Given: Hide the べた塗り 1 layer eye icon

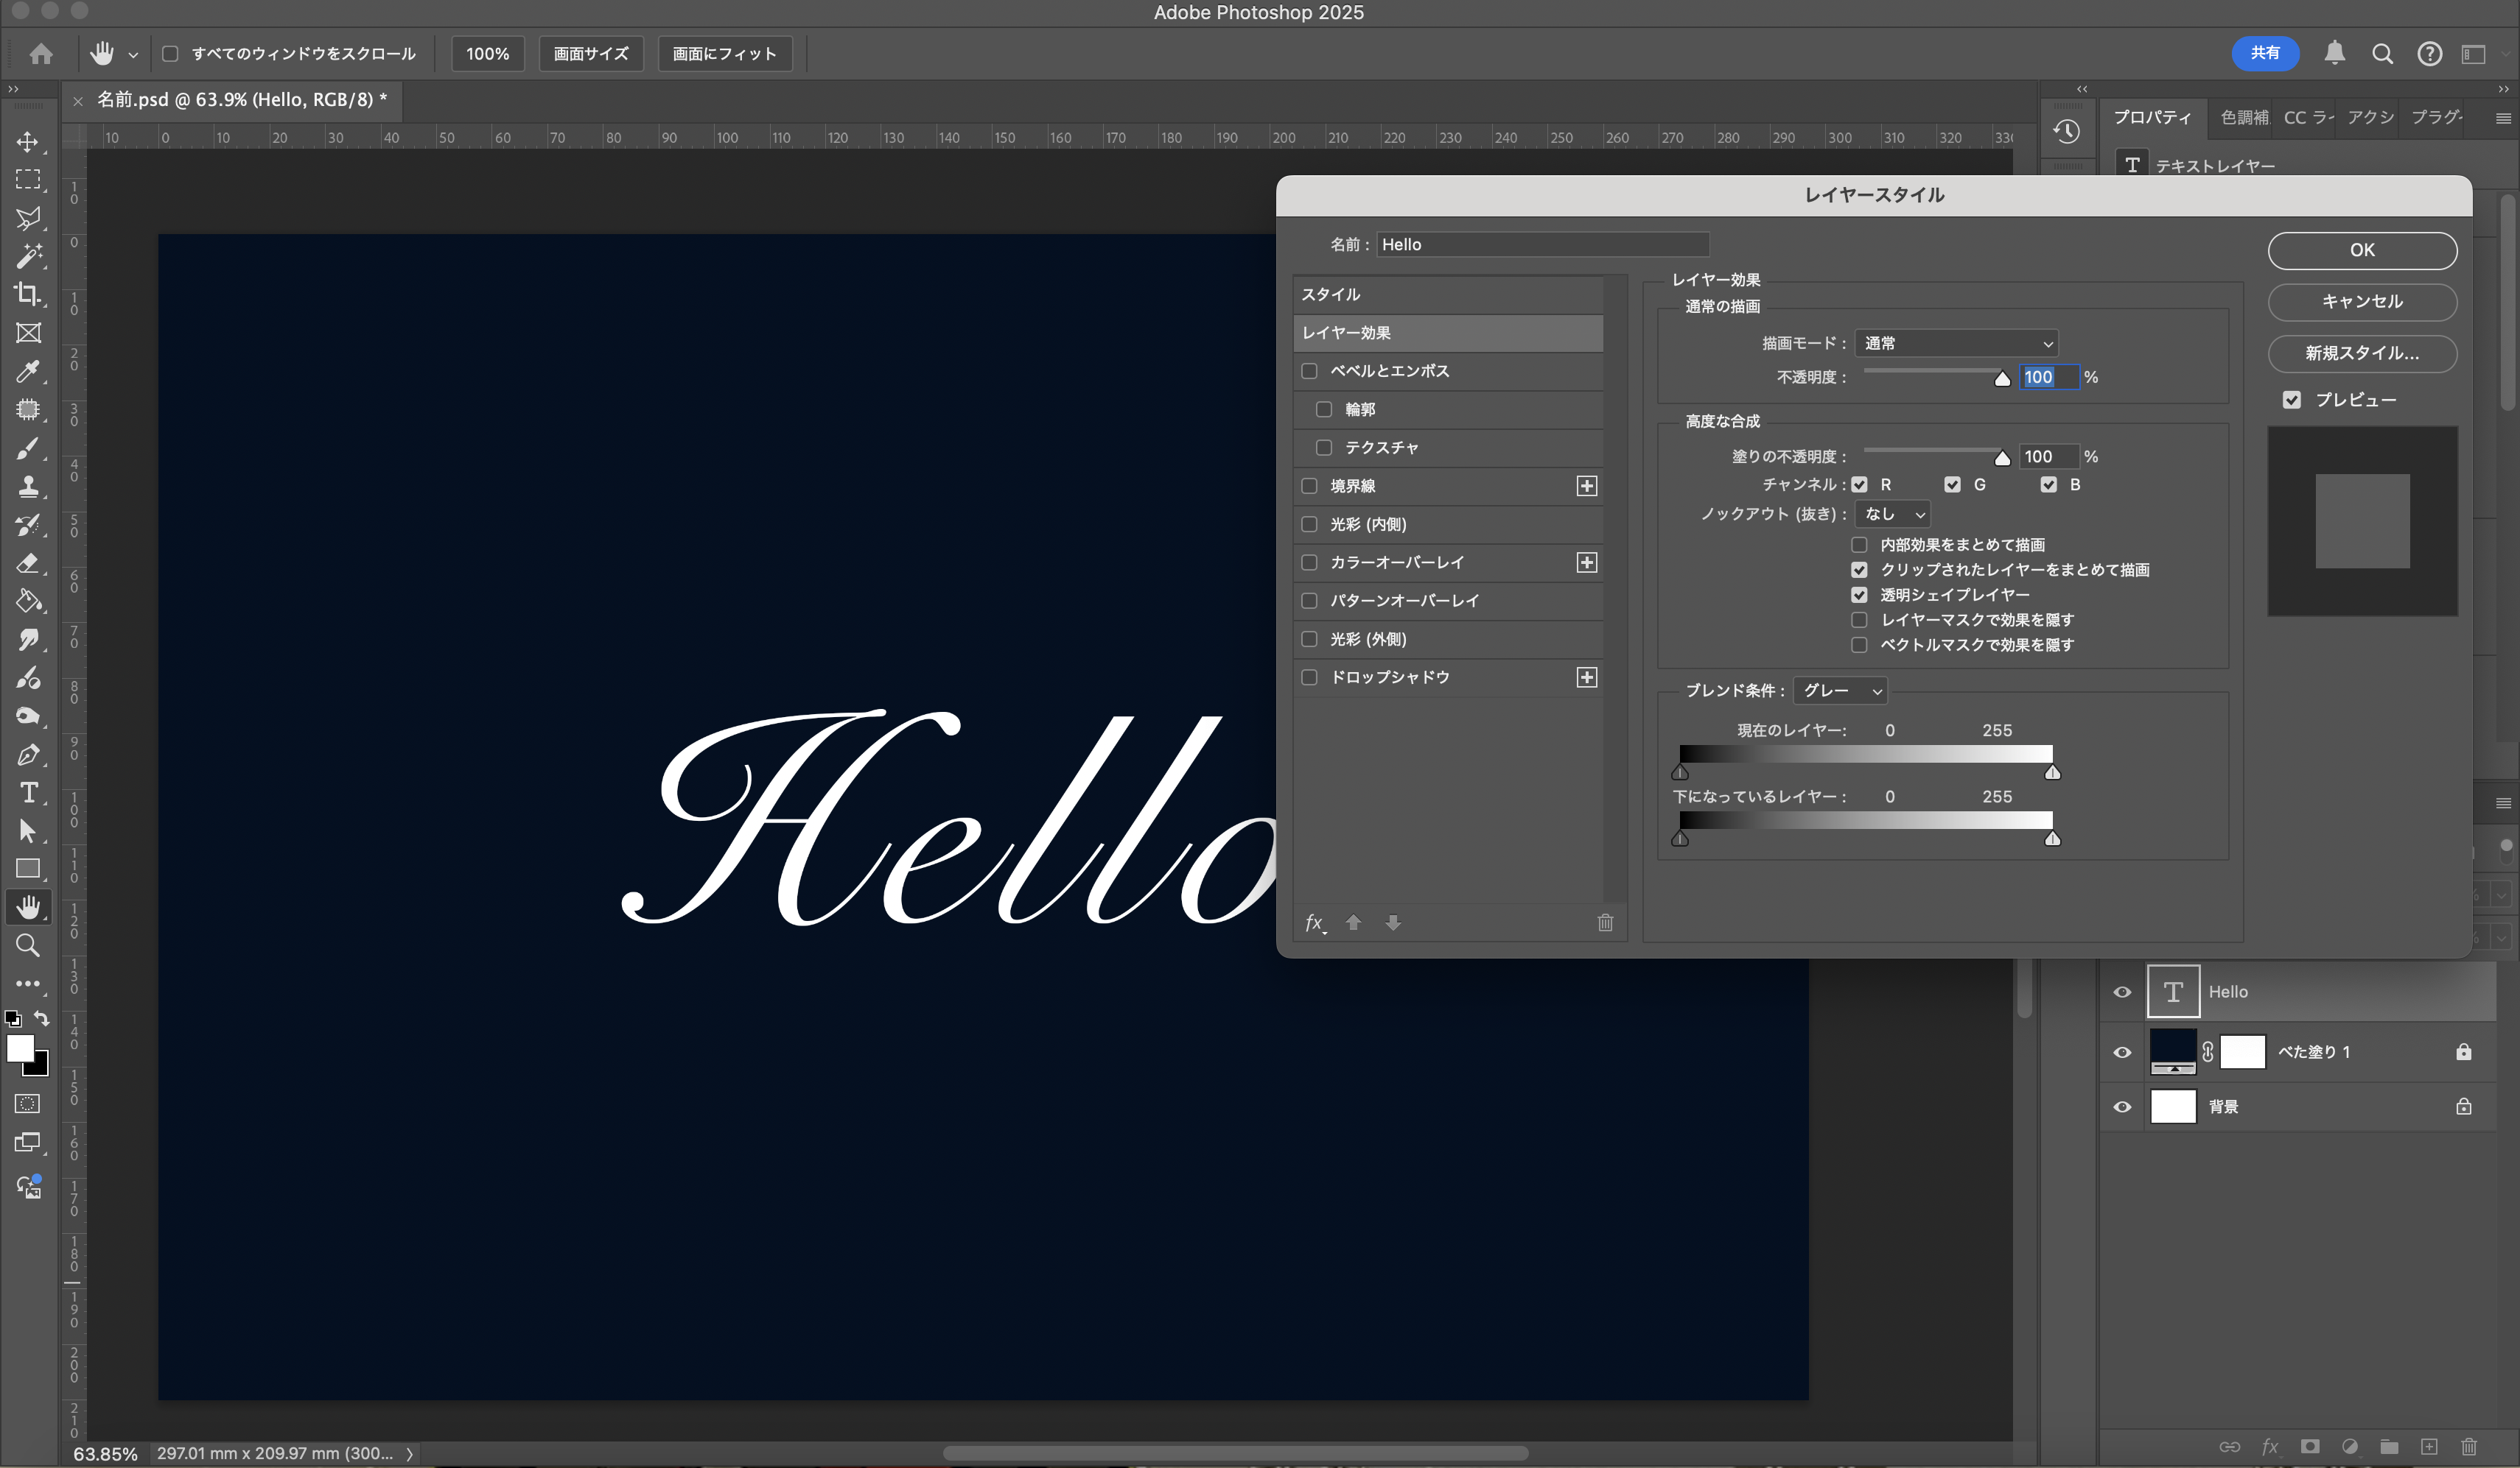Looking at the screenshot, I should 2122,1052.
